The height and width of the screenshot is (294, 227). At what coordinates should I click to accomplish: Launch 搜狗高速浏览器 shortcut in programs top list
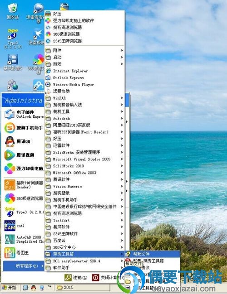click(x=84, y=27)
